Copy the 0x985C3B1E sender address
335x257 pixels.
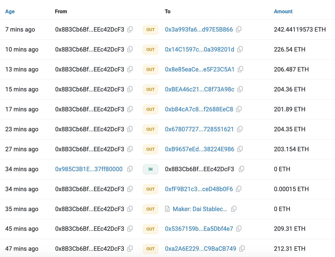click(x=130, y=169)
